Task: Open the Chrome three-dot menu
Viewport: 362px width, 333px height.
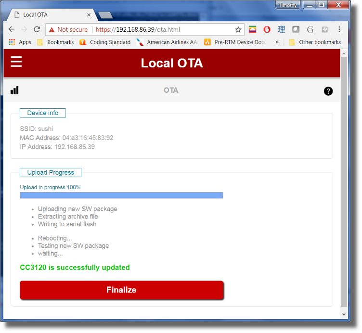Action: click(x=339, y=29)
